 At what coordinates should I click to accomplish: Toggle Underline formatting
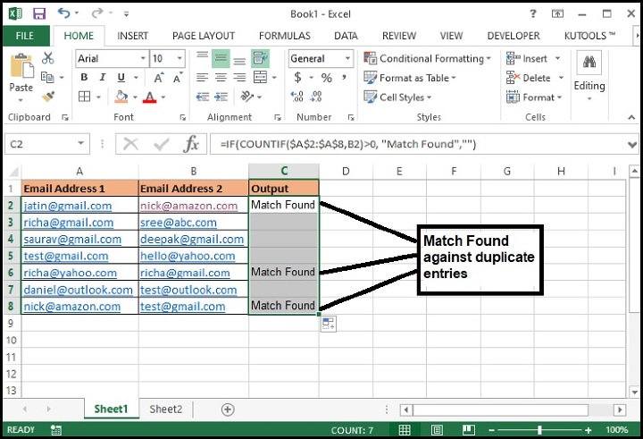pyautogui.click(x=121, y=78)
